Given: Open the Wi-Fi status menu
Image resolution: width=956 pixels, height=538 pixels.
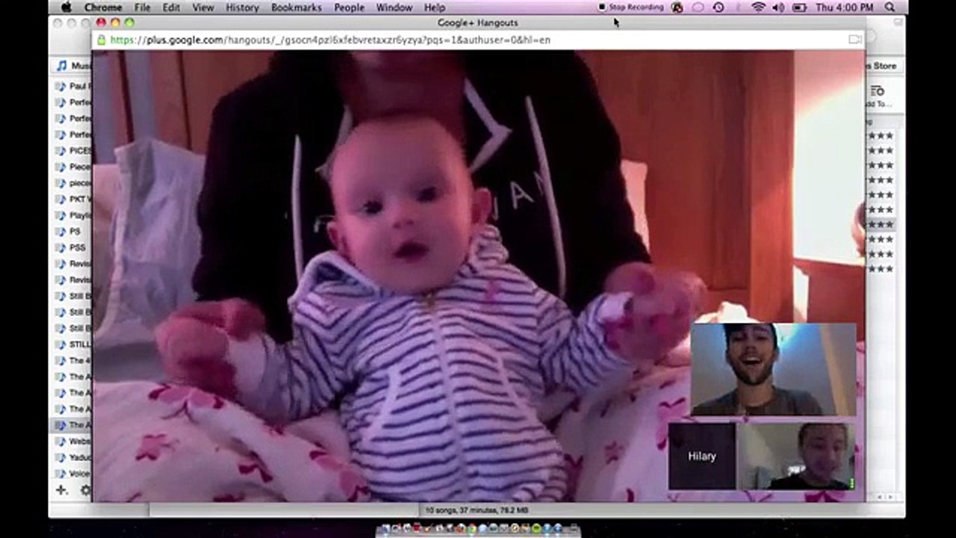Looking at the screenshot, I should [759, 7].
